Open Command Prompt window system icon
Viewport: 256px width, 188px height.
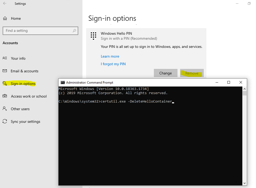tap(63, 83)
